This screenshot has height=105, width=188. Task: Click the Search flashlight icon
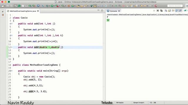pos(85,6)
